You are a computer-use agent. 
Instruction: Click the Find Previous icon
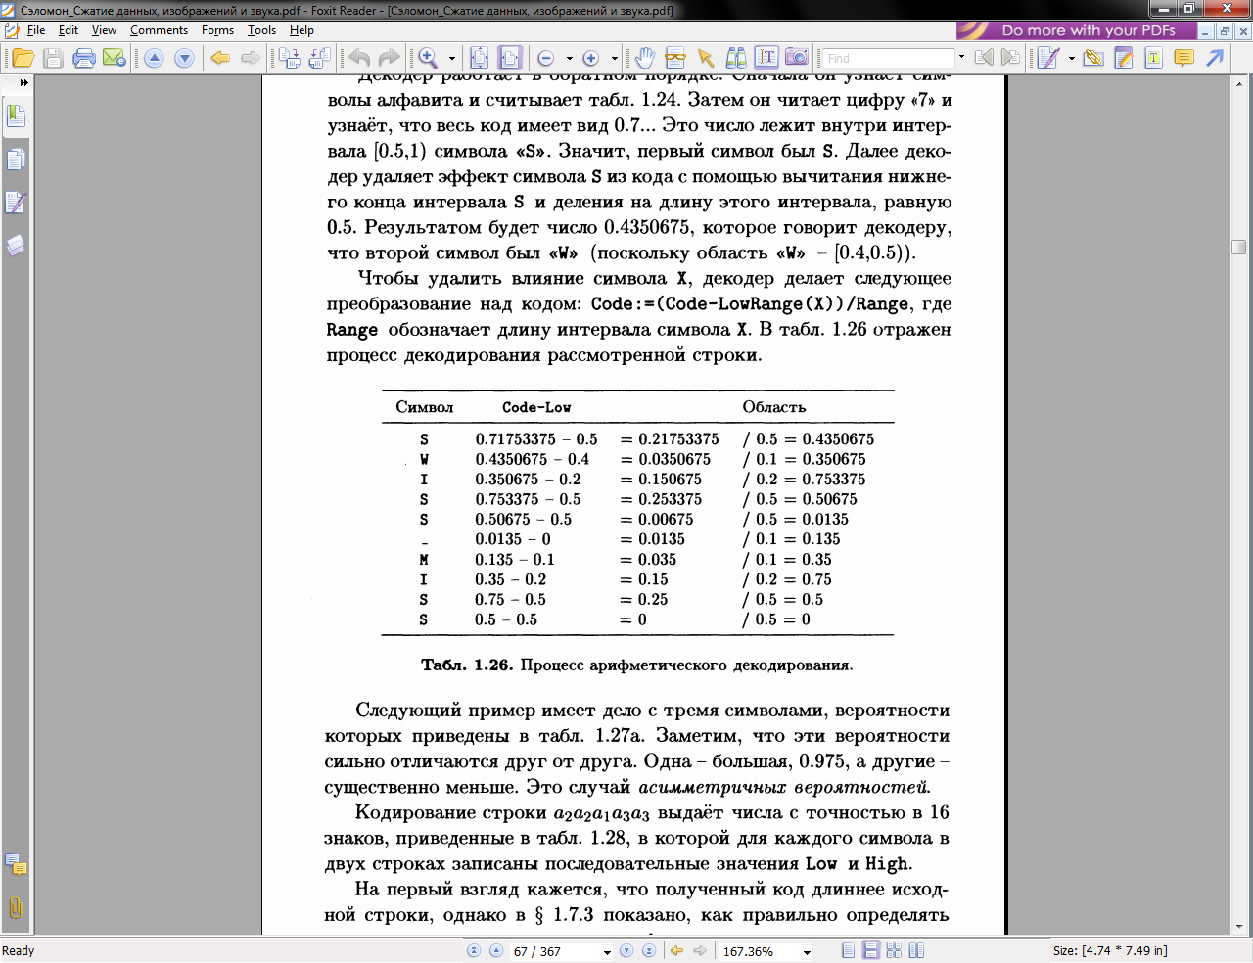pos(984,58)
